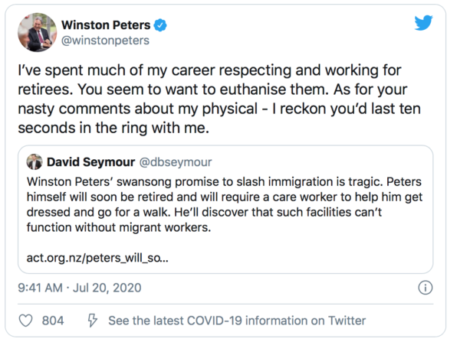Open Winston Peters' profile picture
Viewport: 460px width, 342px height.
pos(37,32)
